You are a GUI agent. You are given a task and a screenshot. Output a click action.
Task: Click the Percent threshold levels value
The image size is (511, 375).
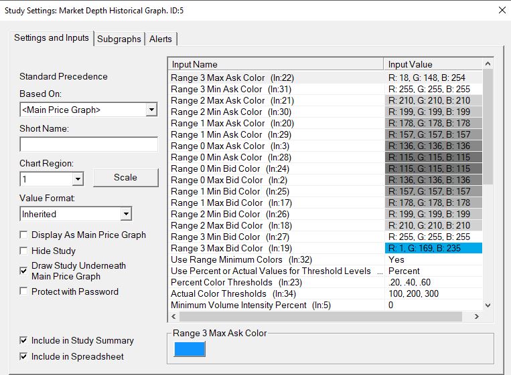[x=433, y=271]
